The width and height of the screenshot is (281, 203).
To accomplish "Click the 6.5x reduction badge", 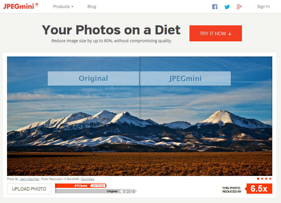I will (x=259, y=188).
